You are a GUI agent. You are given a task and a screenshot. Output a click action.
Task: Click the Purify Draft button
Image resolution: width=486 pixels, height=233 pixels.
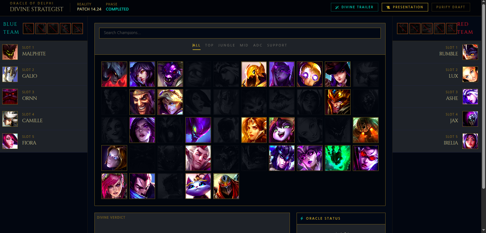pyautogui.click(x=451, y=7)
